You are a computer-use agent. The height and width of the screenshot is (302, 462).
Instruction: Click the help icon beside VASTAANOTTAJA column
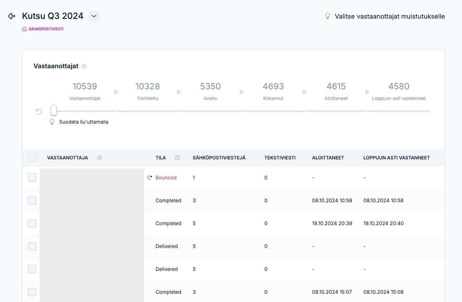[99, 158]
